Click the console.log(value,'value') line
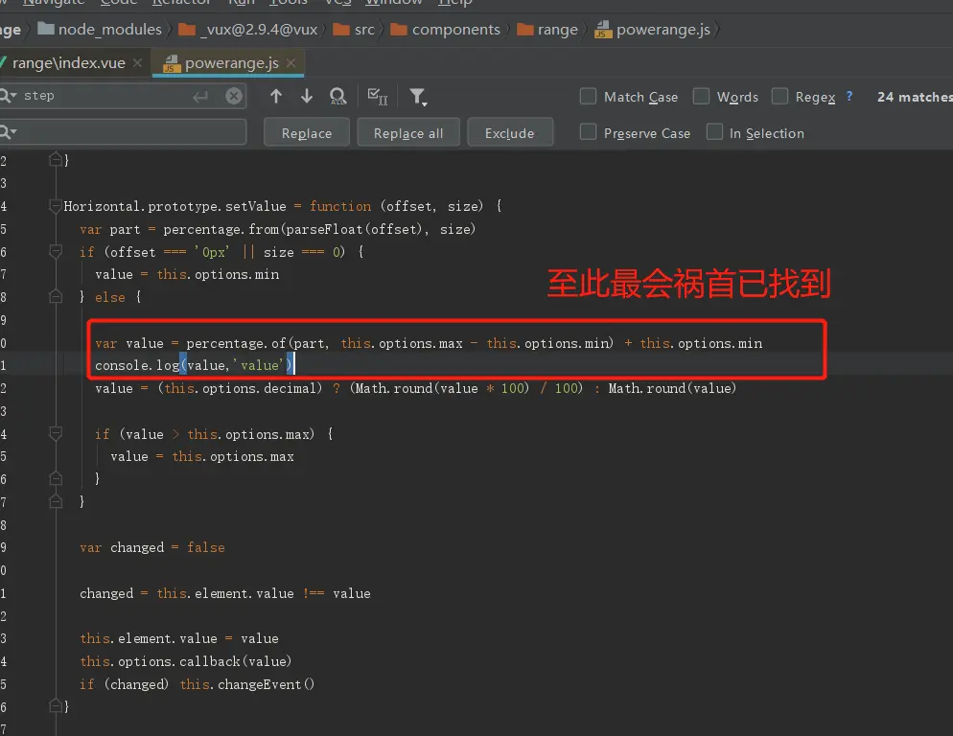Image resolution: width=953 pixels, height=736 pixels. click(x=194, y=365)
